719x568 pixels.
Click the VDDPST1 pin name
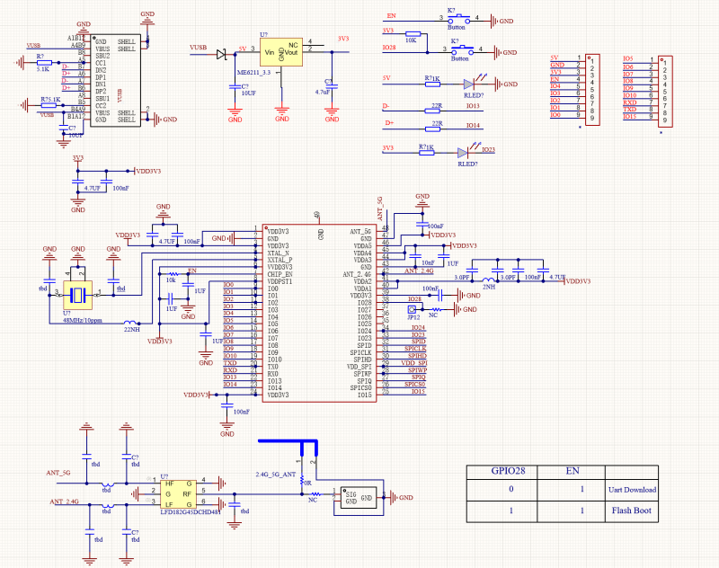point(280,281)
